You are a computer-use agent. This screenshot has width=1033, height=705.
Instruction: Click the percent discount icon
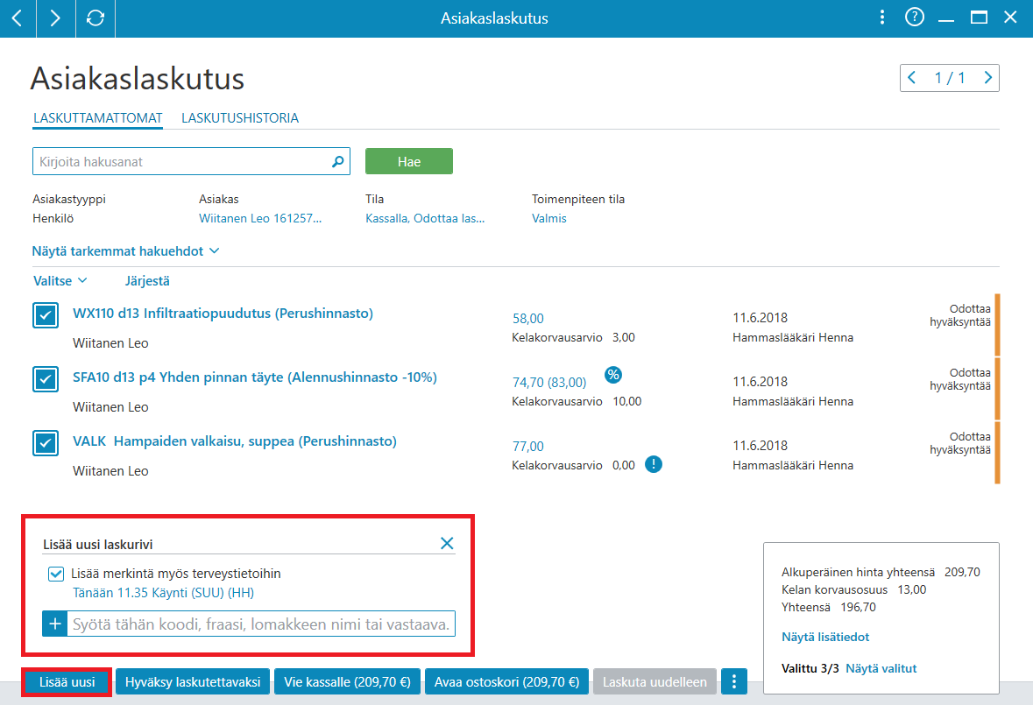tap(613, 375)
